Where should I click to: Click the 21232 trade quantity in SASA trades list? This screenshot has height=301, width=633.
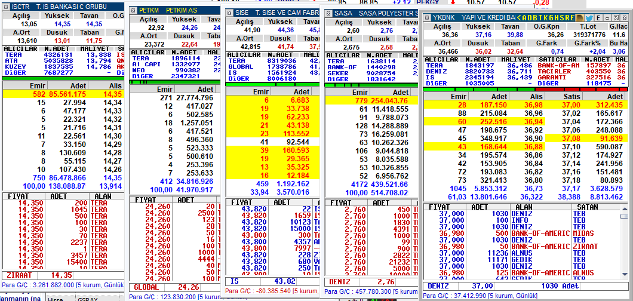(397, 262)
